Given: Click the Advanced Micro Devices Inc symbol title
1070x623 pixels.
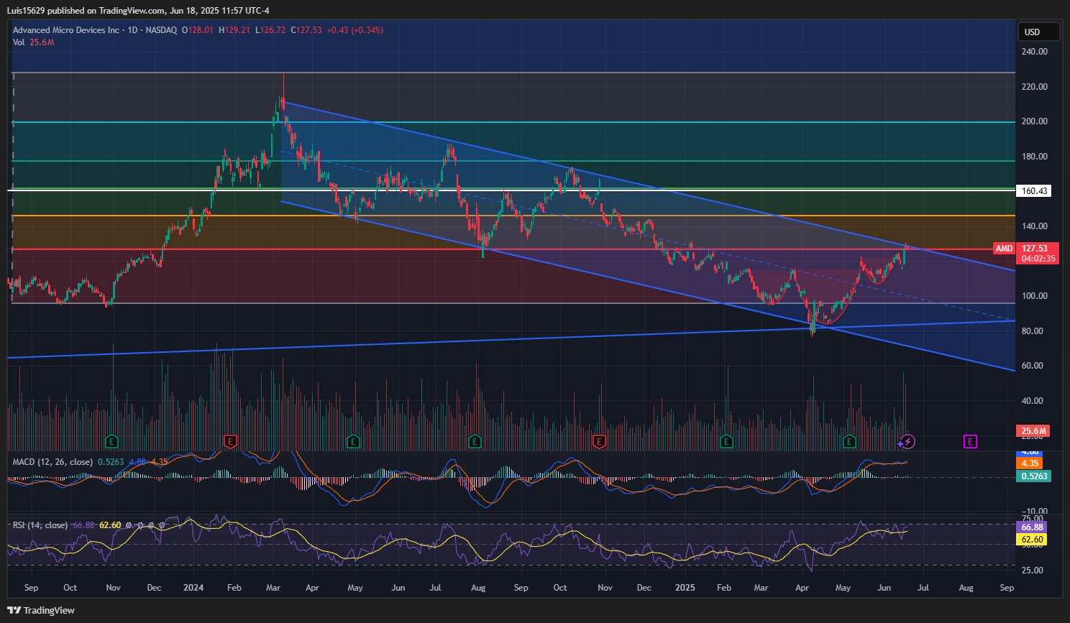Looking at the screenshot, I should (66, 30).
